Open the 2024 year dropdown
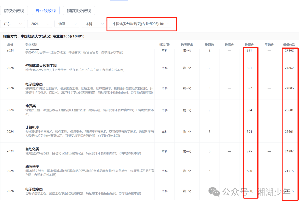Viewport: 300px width, 204px height. click(x=40, y=24)
